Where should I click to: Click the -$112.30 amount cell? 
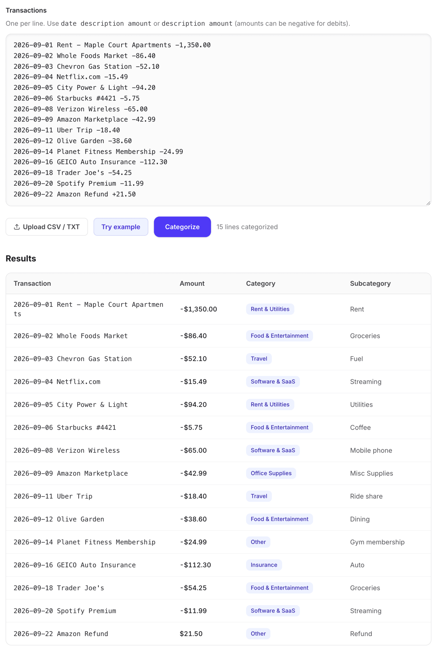pyautogui.click(x=195, y=565)
